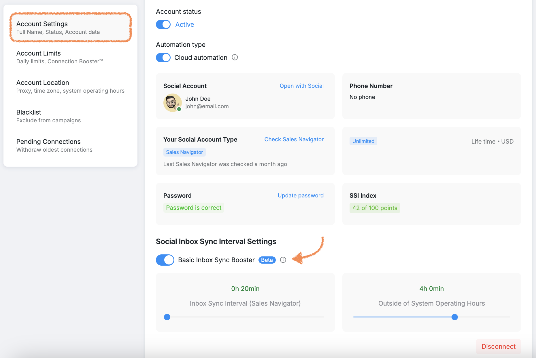This screenshot has width=536, height=358.
Task: Click the Sales Navigator tag
Action: tap(184, 152)
